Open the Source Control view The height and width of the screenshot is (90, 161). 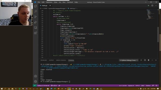(35, 17)
